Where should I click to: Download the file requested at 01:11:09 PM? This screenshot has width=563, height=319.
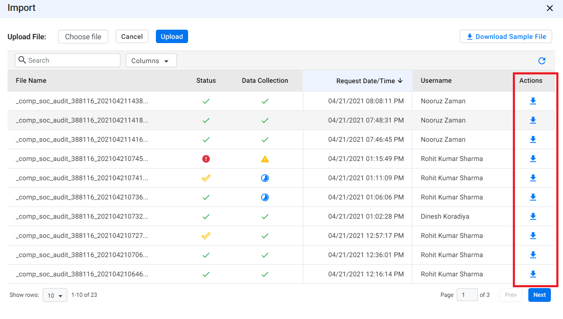coord(533,178)
